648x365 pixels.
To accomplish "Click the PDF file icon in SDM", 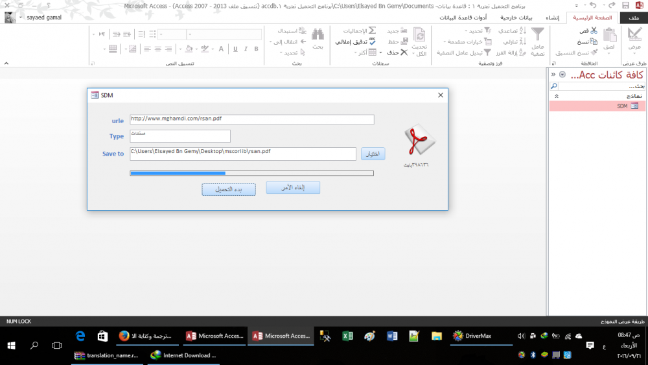I will [x=419, y=140].
